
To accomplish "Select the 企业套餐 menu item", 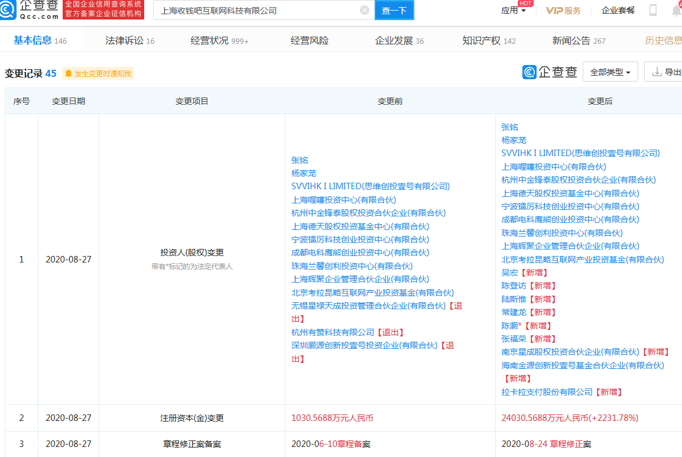I will point(618,10).
